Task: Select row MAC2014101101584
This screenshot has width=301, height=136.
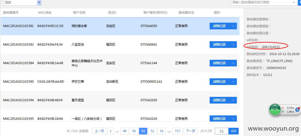Action: [120, 63]
